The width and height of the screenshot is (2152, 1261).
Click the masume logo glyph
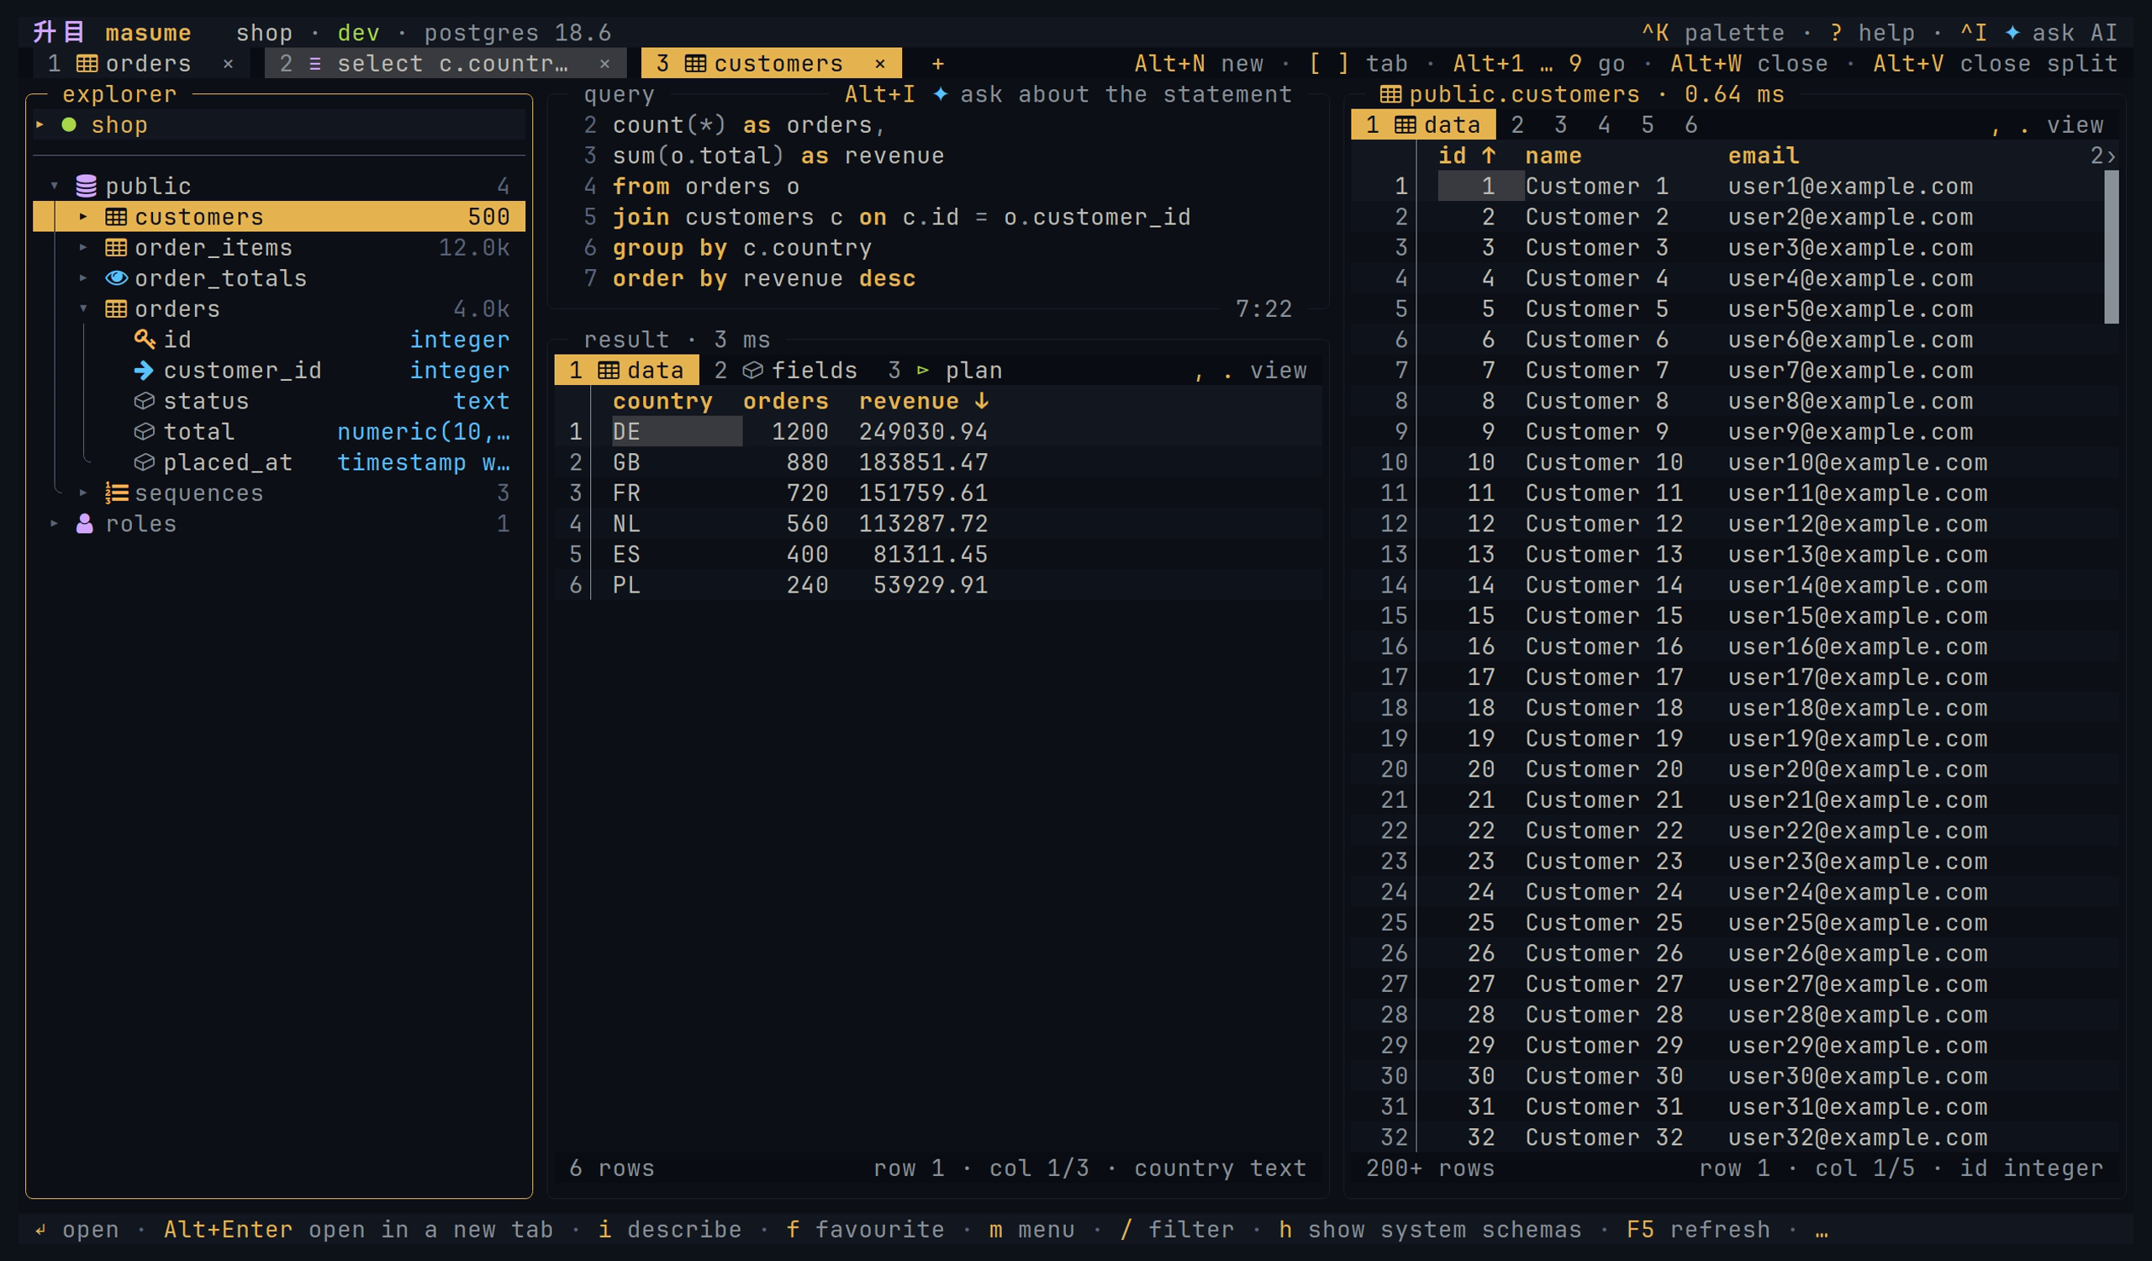click(58, 33)
